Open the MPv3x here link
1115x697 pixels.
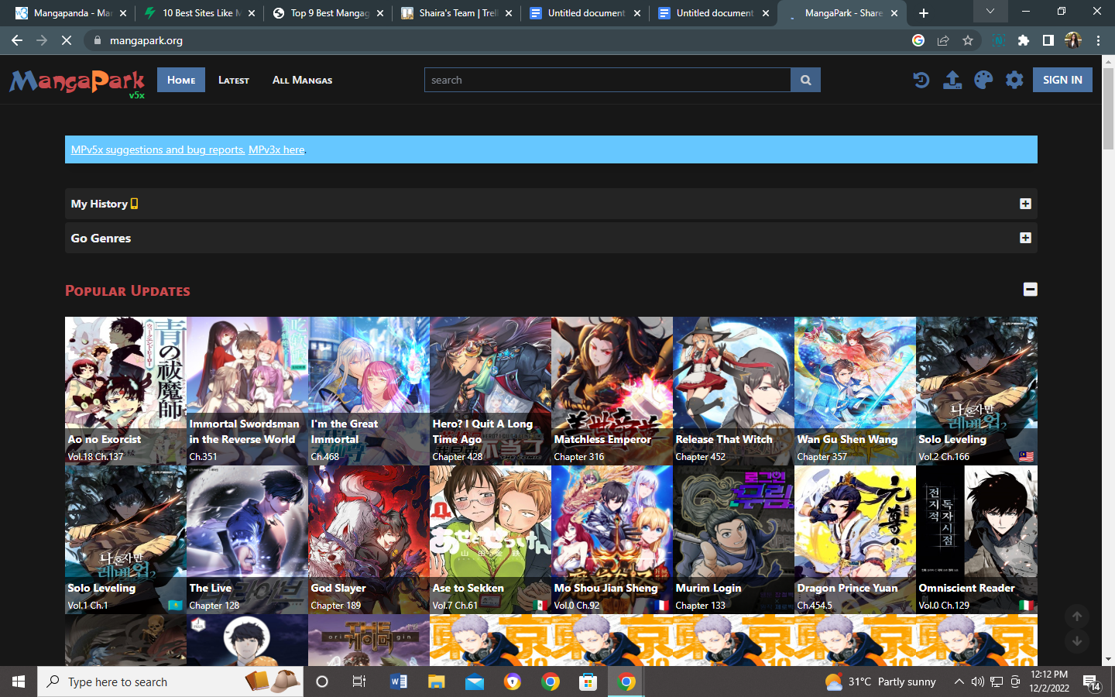point(276,149)
